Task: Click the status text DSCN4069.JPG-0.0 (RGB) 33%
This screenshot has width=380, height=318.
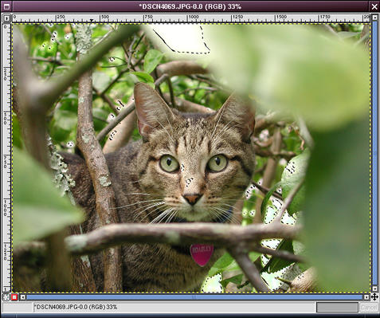Action: pos(76,307)
